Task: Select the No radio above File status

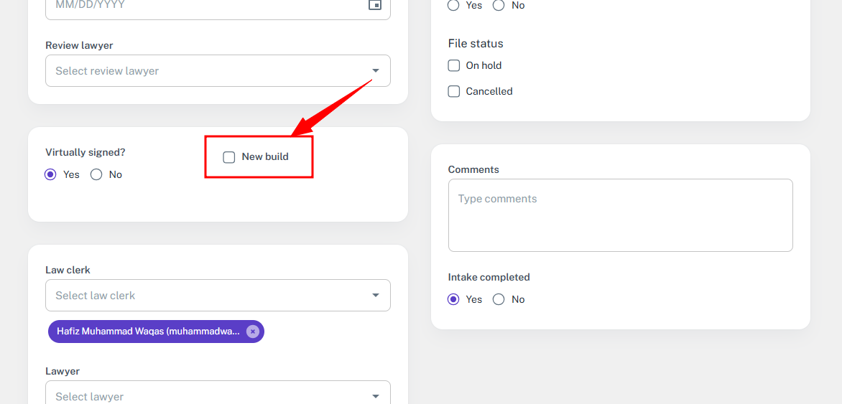Action: [499, 5]
